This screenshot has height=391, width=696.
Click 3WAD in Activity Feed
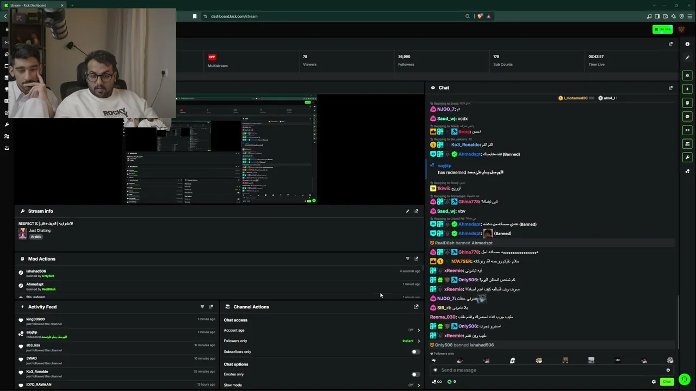click(32, 358)
